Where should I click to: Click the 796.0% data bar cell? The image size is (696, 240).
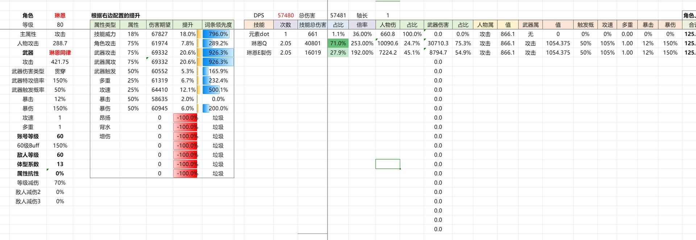coord(218,34)
